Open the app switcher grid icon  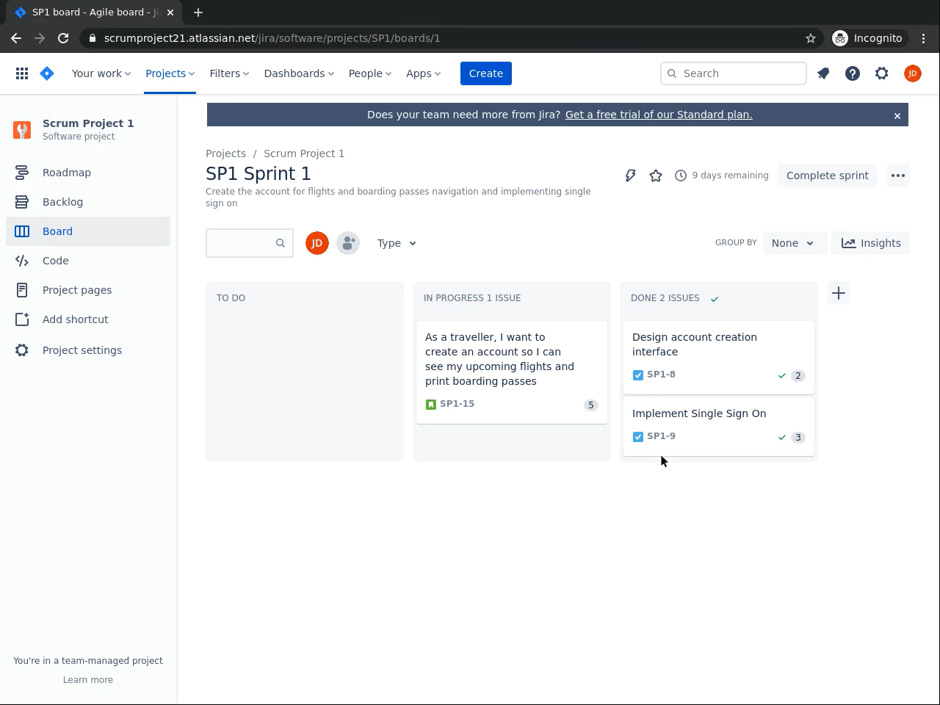point(22,73)
